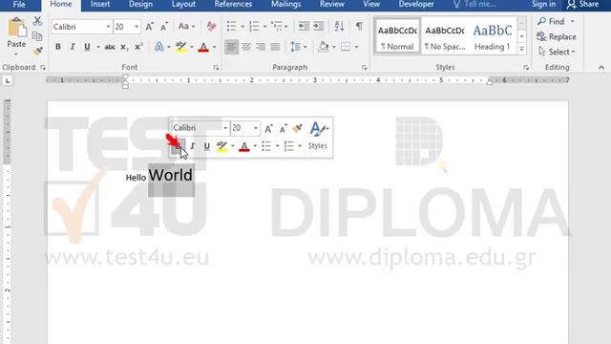Collapse the ribbon with the arrow
611x344 pixels.
click(601, 68)
